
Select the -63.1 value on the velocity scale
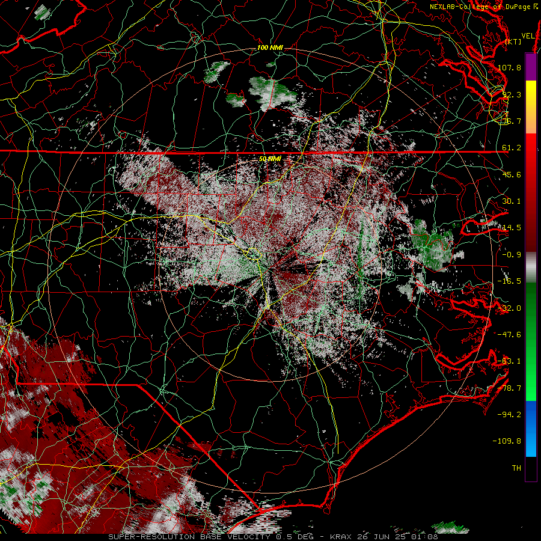(x=509, y=361)
